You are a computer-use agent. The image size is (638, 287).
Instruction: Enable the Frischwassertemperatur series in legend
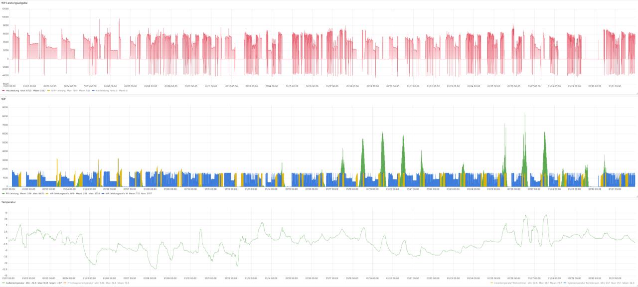[80, 283]
